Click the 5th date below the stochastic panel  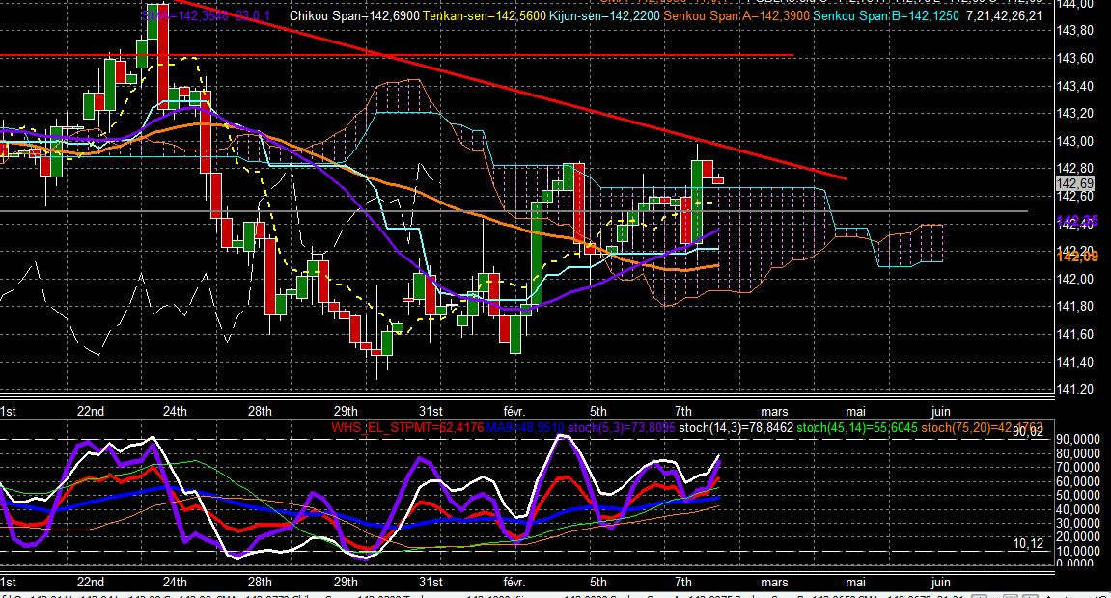coord(598,582)
